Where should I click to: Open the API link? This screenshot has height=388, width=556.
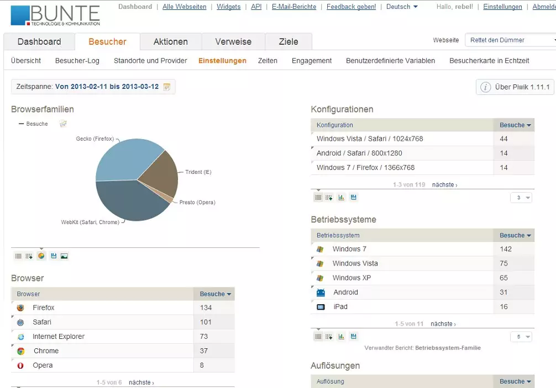click(x=256, y=7)
